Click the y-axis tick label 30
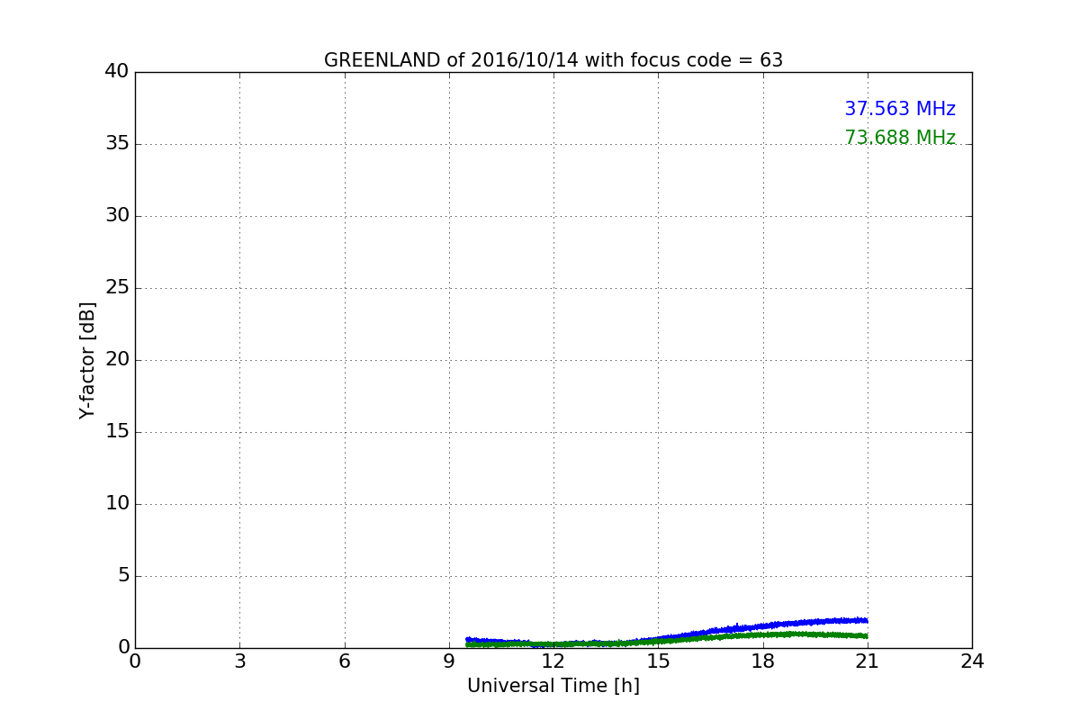Viewport: 1080px width, 720px height. [117, 216]
